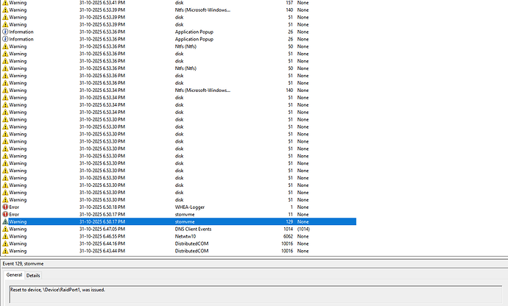Screen dimensions: 508x306
Task: Click the warning icon on DistributedCOM 6.44.16 PM
Action: click(x=5, y=243)
